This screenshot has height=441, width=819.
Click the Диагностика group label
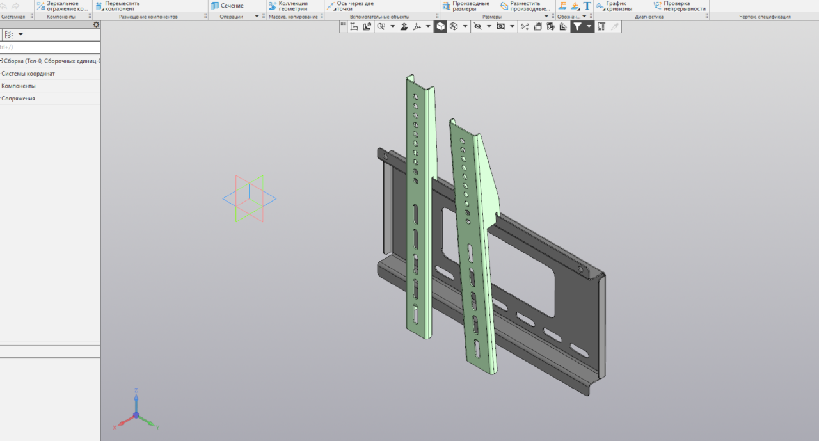pos(649,17)
